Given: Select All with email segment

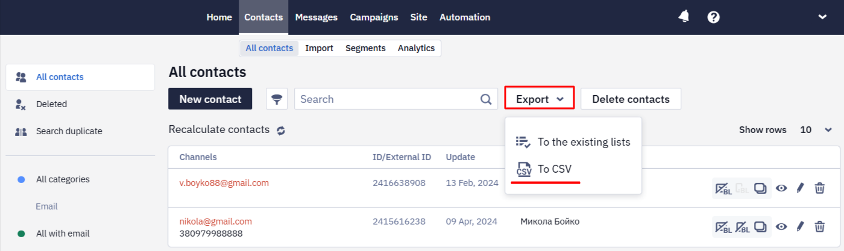Looking at the screenshot, I should click(x=63, y=234).
